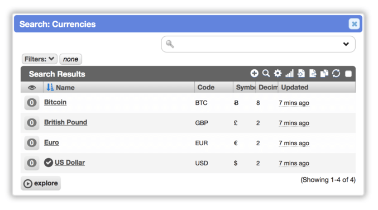Click the Code column header
Viewport: 378px width, 210px height.
point(206,87)
